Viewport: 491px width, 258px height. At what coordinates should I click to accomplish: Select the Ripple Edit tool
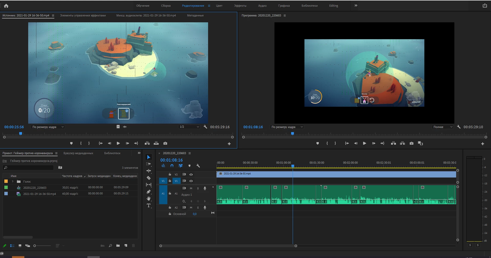149,171
